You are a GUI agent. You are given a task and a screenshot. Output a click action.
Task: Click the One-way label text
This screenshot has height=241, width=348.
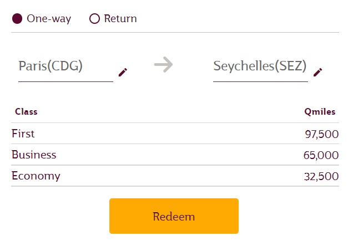[49, 19]
